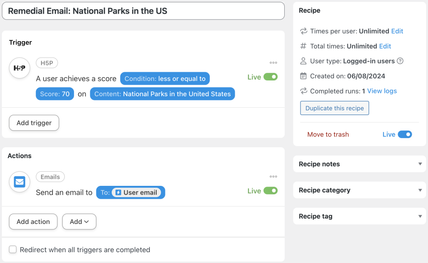This screenshot has height=263, width=428.
Task: Open the Add dropdown button
Action: tap(79, 222)
